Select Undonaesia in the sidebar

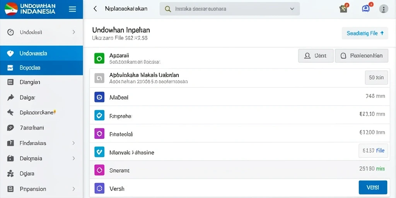point(41,53)
